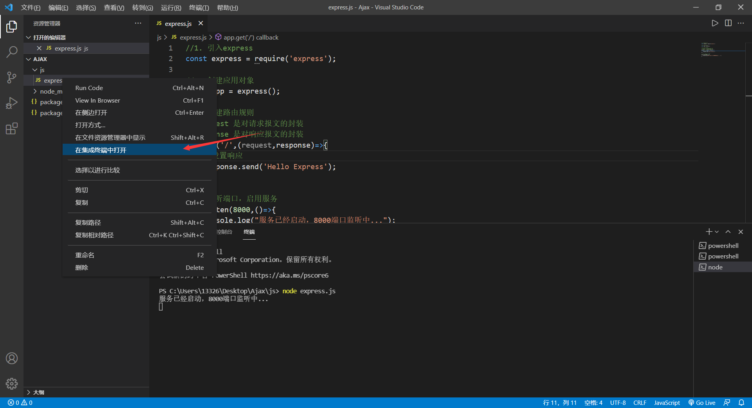Select the express.js editor tab
752x408 pixels.
178,23
